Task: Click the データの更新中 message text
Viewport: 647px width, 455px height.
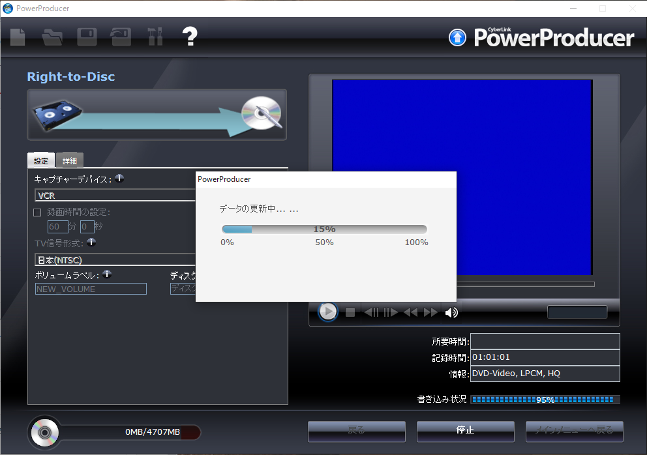Action: pyautogui.click(x=259, y=209)
